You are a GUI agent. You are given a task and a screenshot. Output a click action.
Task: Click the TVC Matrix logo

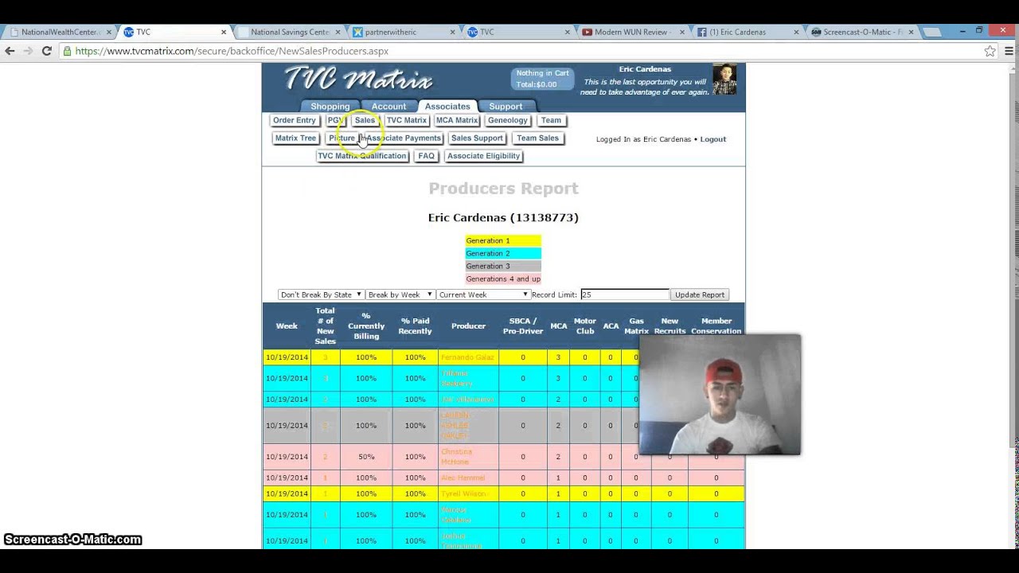[358, 80]
